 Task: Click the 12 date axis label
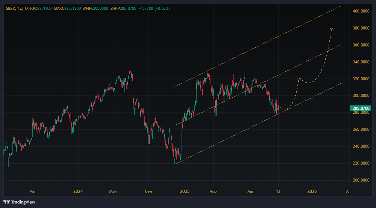click(x=278, y=191)
